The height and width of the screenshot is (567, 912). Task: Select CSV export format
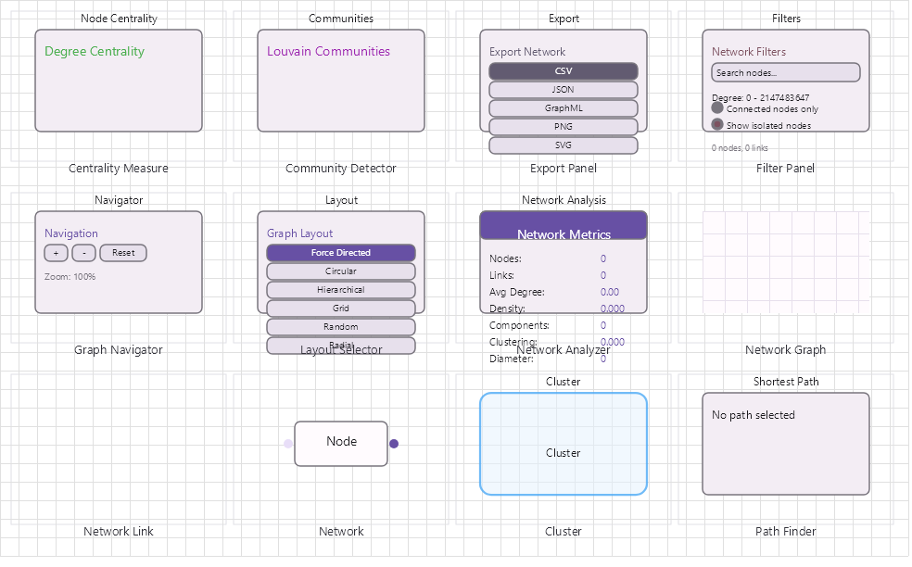coord(563,71)
